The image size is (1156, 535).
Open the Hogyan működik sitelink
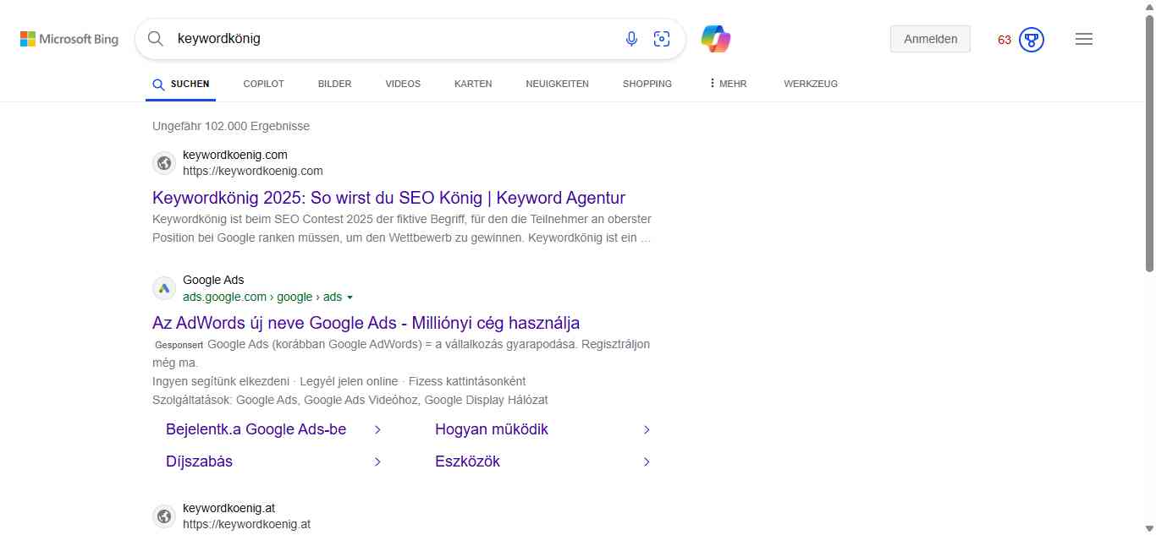492,429
